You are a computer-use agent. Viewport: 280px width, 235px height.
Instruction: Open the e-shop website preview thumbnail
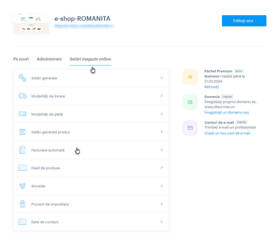(31, 23)
